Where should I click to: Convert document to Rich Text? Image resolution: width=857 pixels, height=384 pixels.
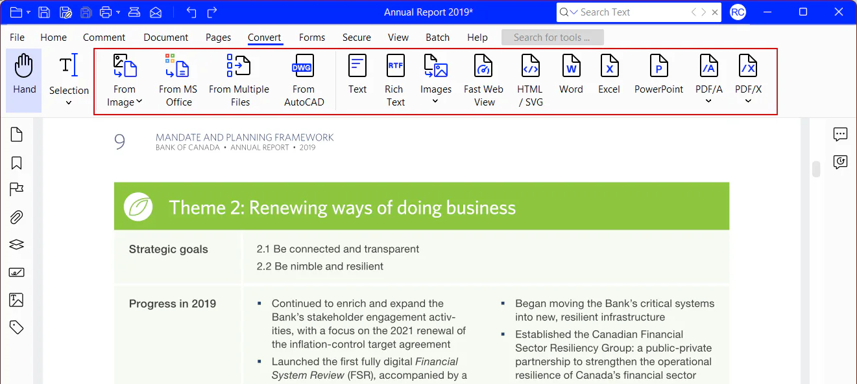coord(395,80)
